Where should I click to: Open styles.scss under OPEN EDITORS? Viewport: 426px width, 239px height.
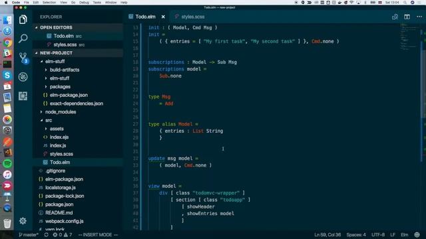point(78,44)
